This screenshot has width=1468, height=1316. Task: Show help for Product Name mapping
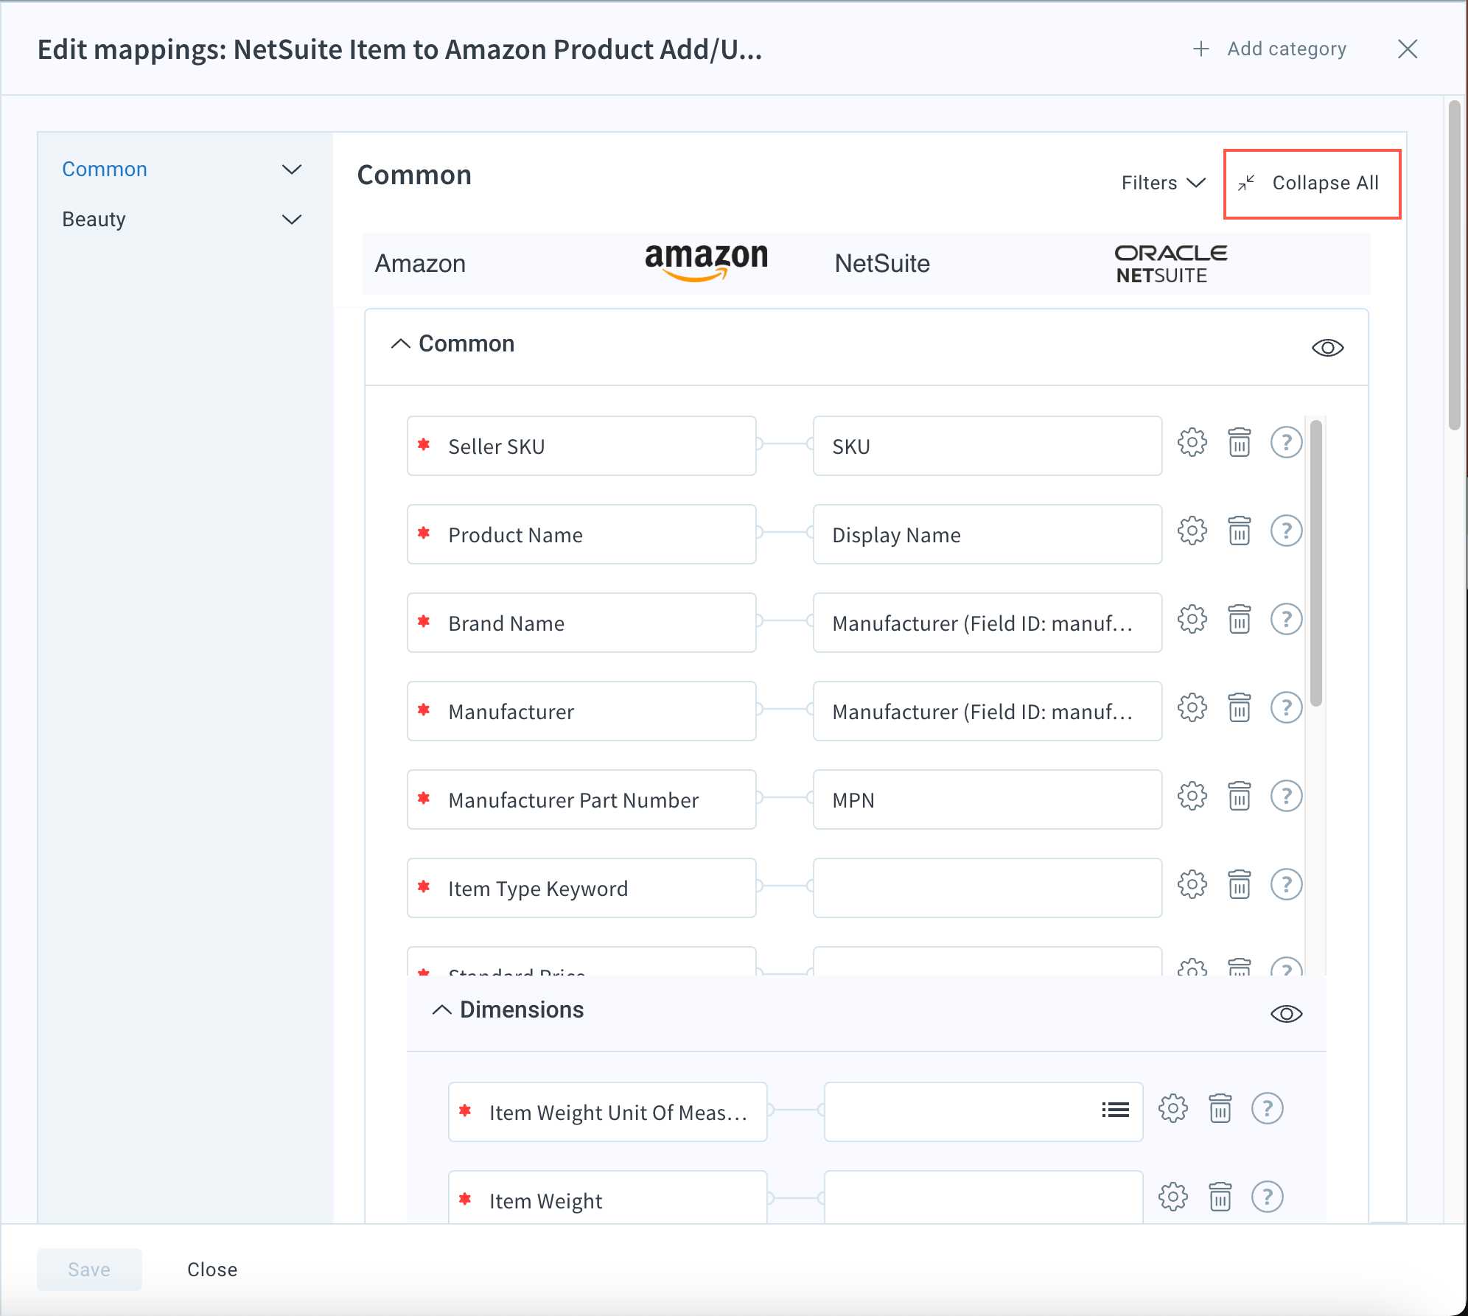1286,531
